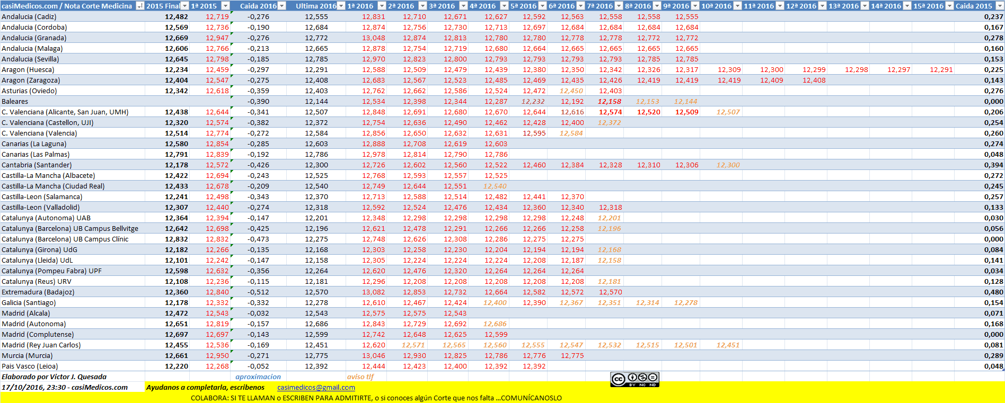
Task: Select Santiago's 9ª 2016 value 12,278
Action: (686, 302)
